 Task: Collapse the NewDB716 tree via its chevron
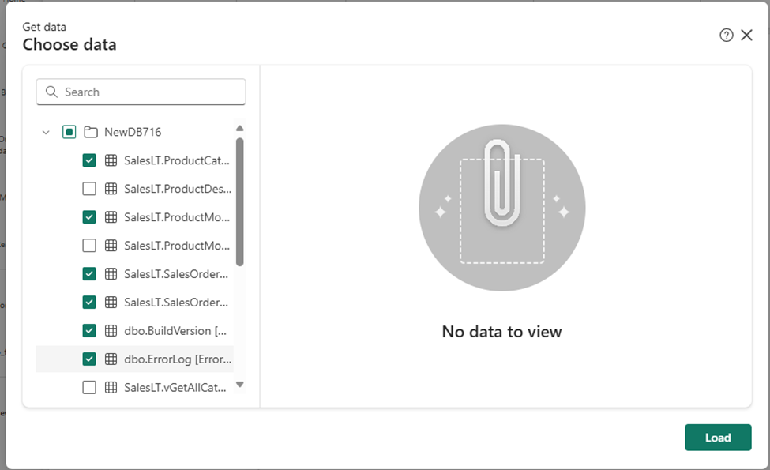click(46, 131)
